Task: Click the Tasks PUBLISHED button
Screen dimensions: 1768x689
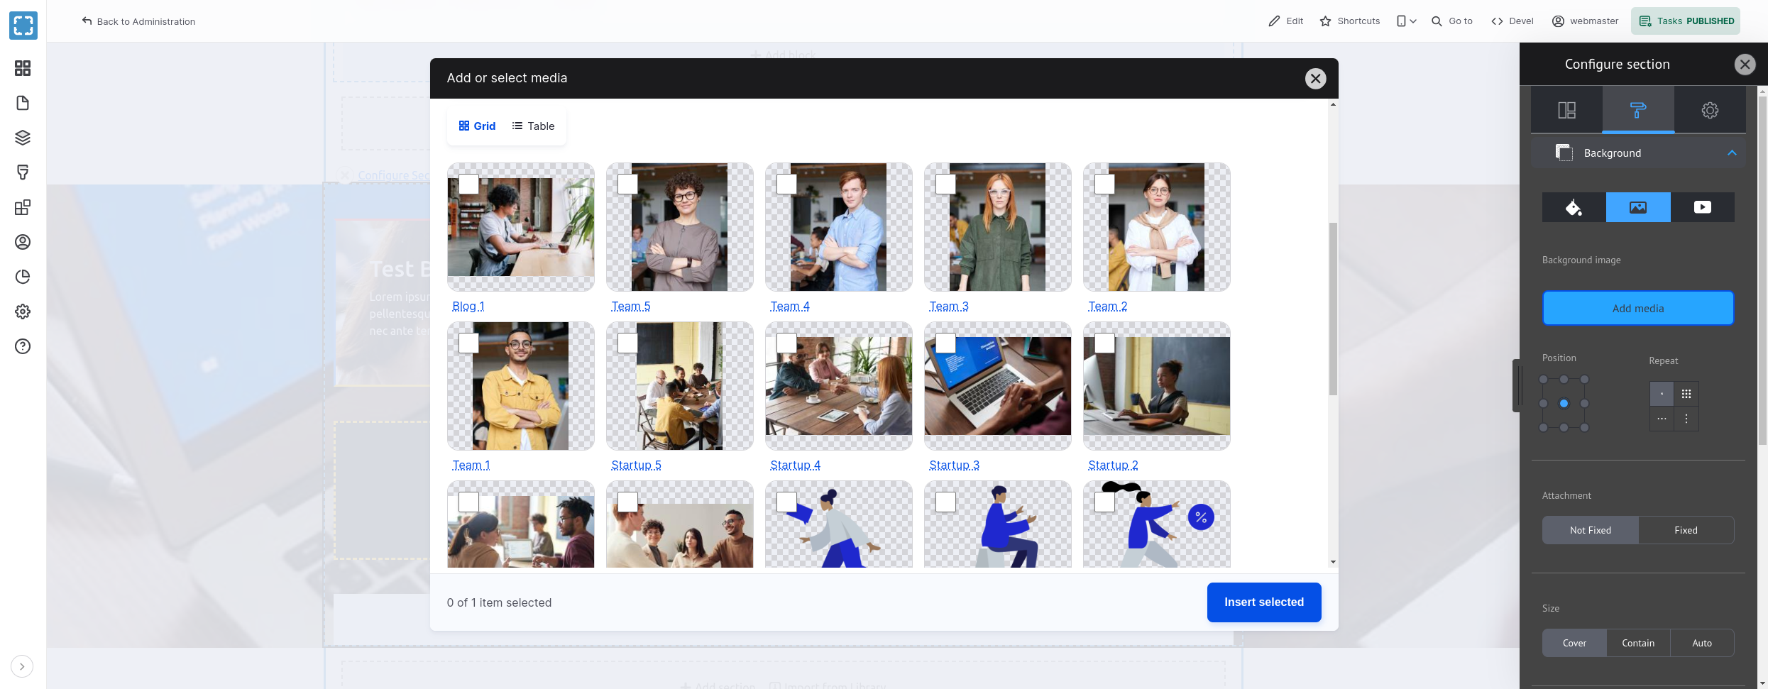Action: [1686, 21]
